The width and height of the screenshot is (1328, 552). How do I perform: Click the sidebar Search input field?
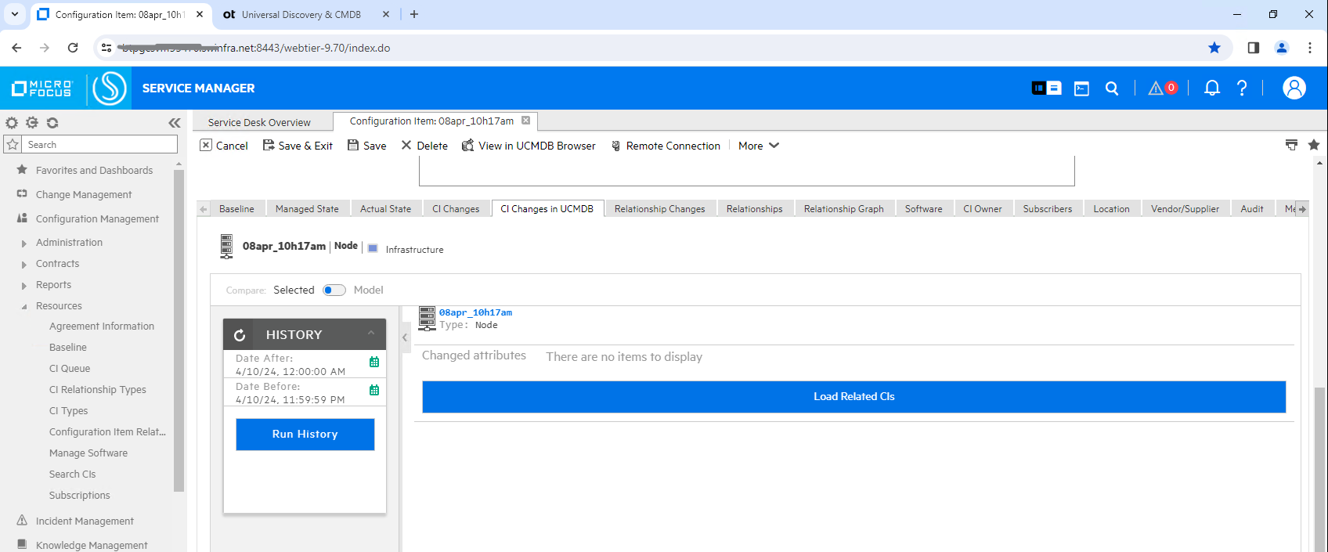tap(100, 145)
